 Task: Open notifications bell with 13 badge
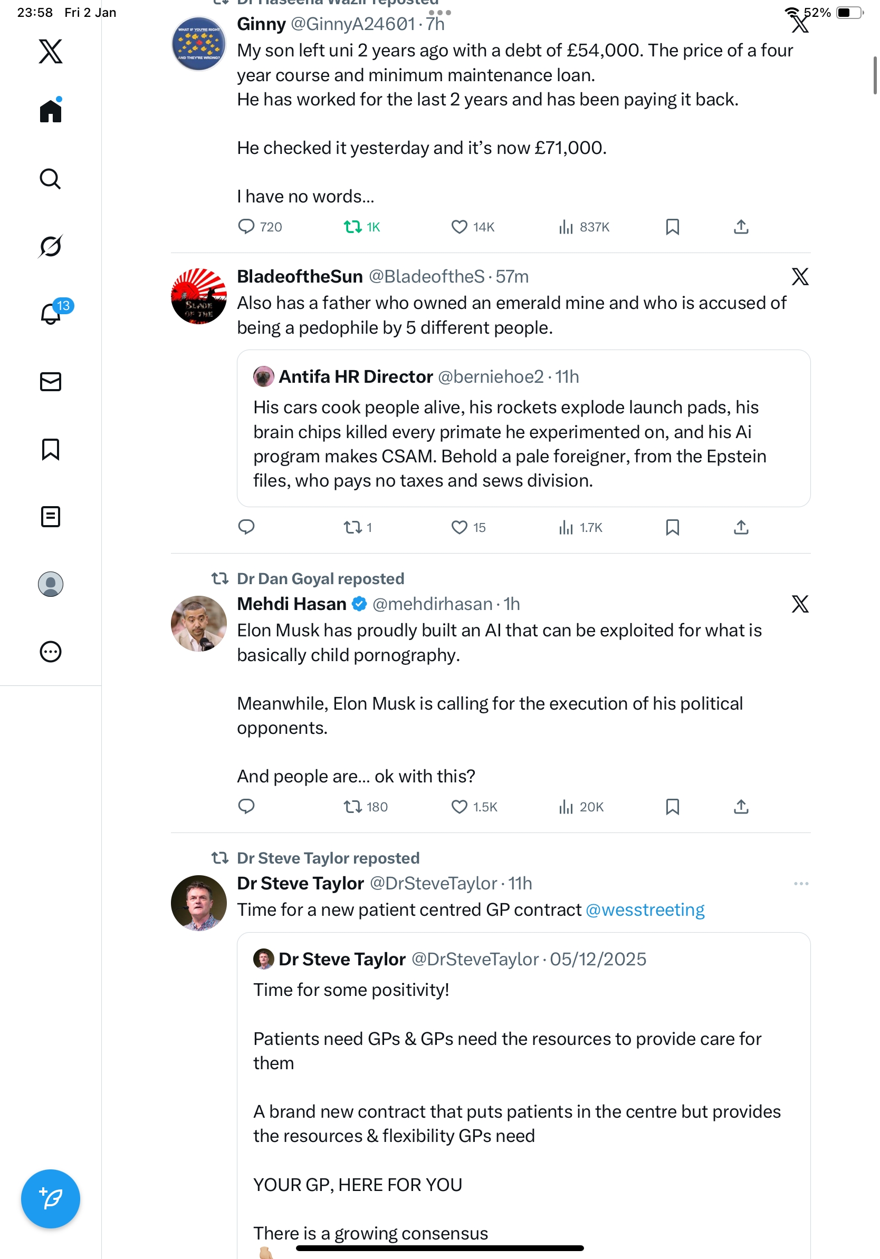click(x=51, y=314)
